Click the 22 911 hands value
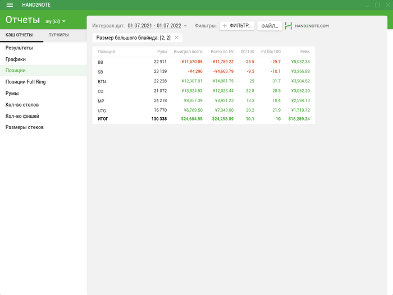The width and height of the screenshot is (393, 295). [160, 62]
